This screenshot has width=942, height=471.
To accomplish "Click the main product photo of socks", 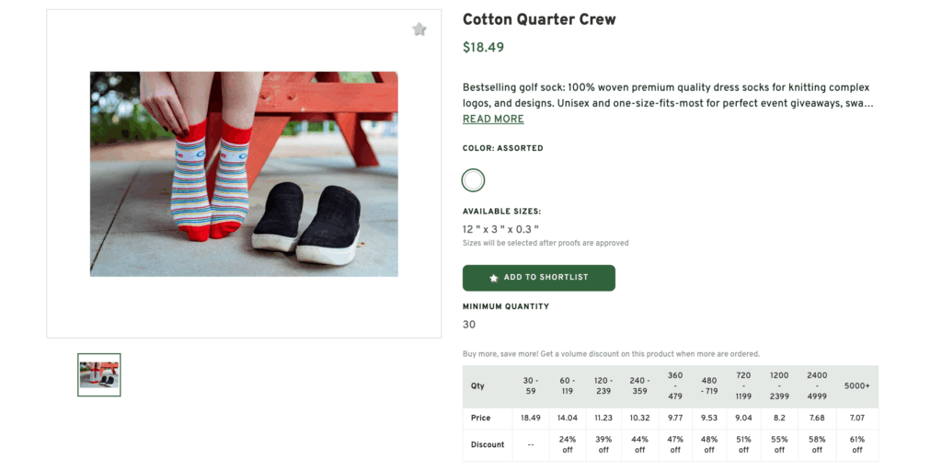I will pos(244,174).
